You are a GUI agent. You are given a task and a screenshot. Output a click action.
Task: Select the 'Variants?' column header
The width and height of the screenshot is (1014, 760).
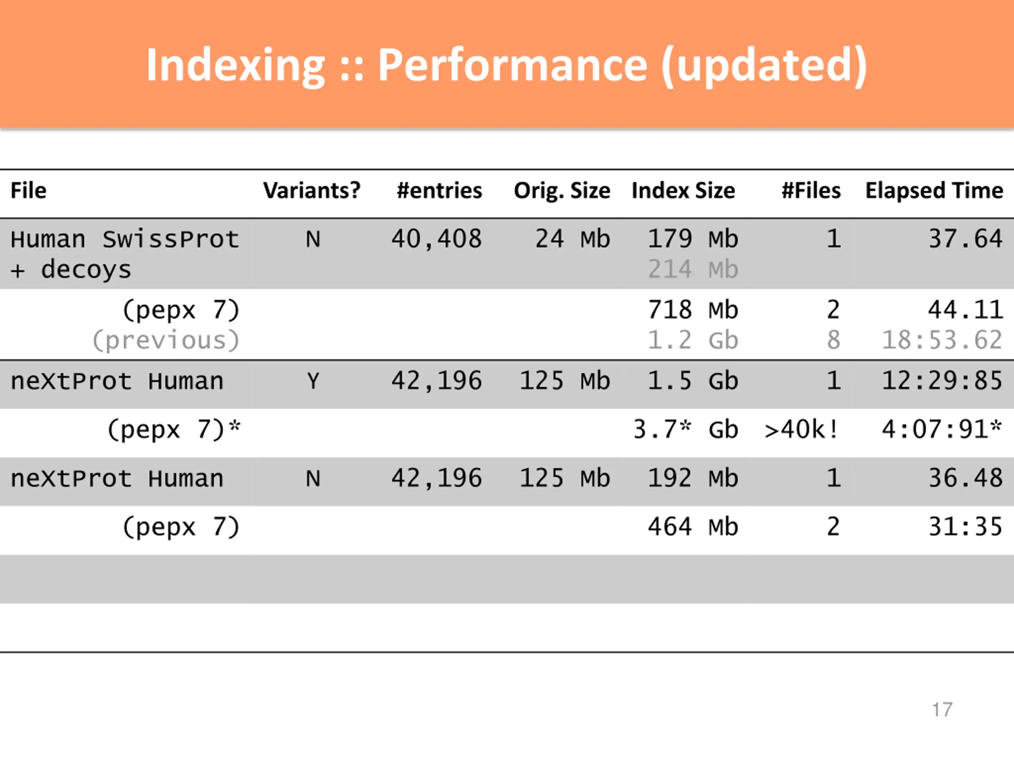click(x=312, y=190)
